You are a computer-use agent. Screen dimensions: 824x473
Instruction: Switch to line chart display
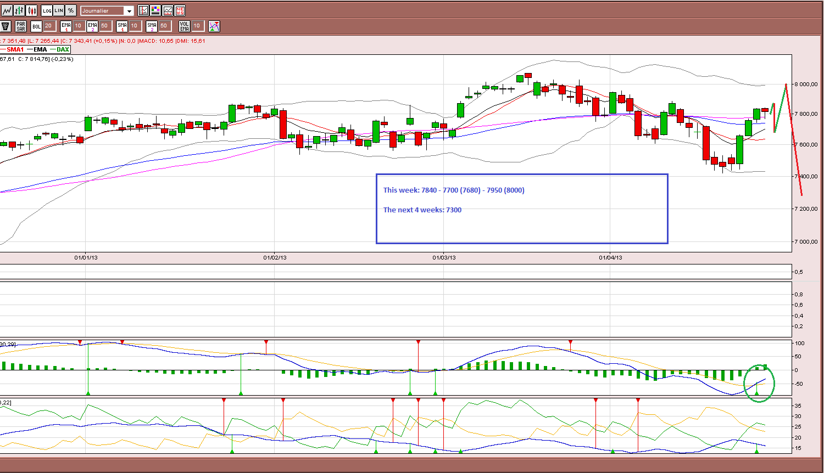tap(7, 10)
